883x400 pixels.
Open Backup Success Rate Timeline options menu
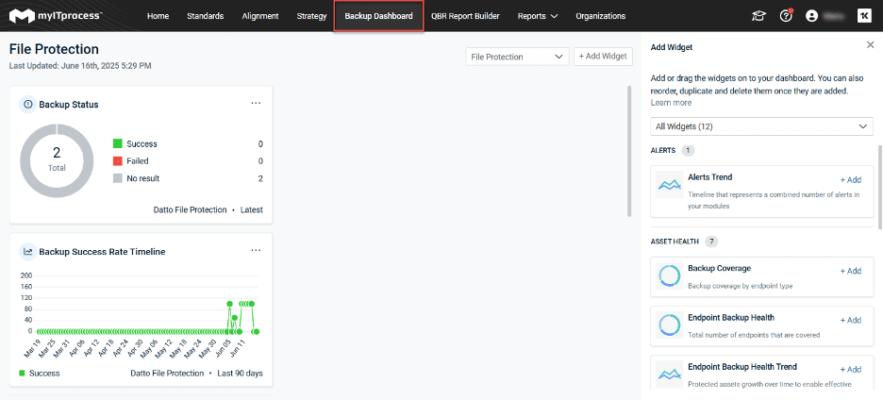pos(256,251)
